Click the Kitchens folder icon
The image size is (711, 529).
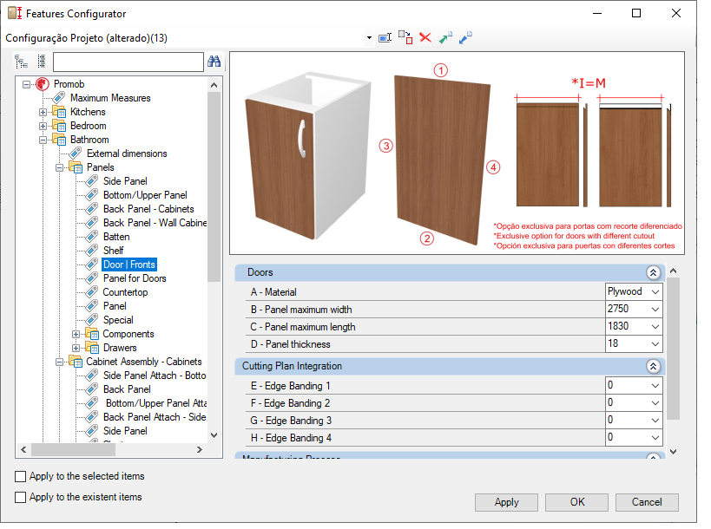pyautogui.click(x=59, y=112)
